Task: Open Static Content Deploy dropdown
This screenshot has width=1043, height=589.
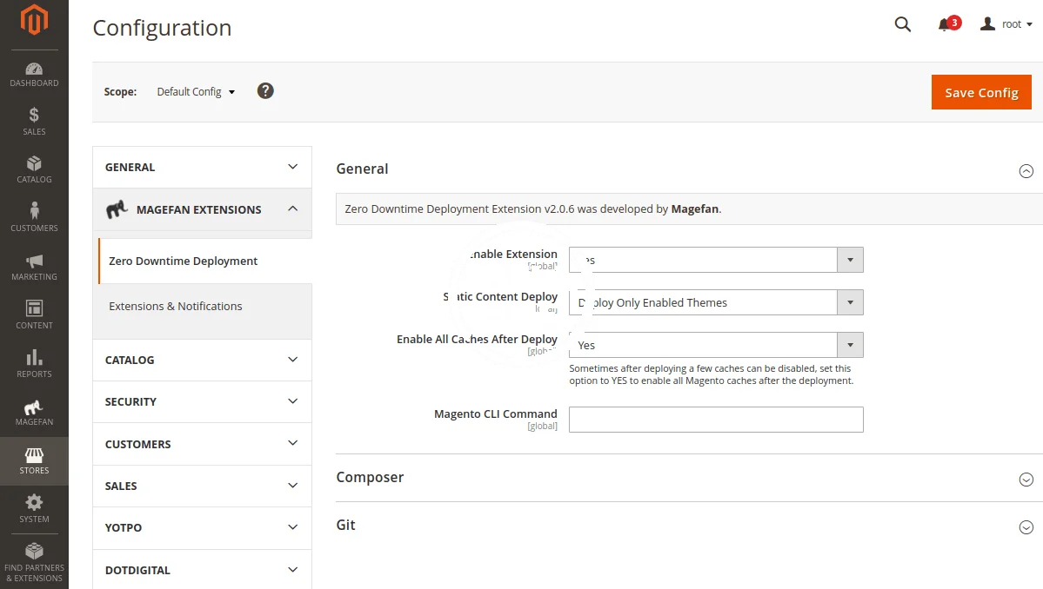Action: 715,302
